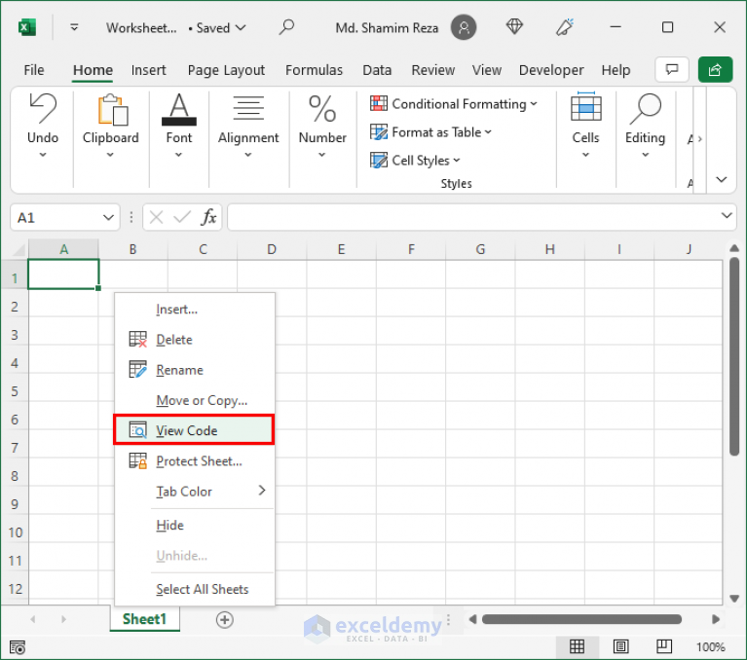Open the Editing group
Viewport: 747px width, 660px height.
click(x=645, y=126)
